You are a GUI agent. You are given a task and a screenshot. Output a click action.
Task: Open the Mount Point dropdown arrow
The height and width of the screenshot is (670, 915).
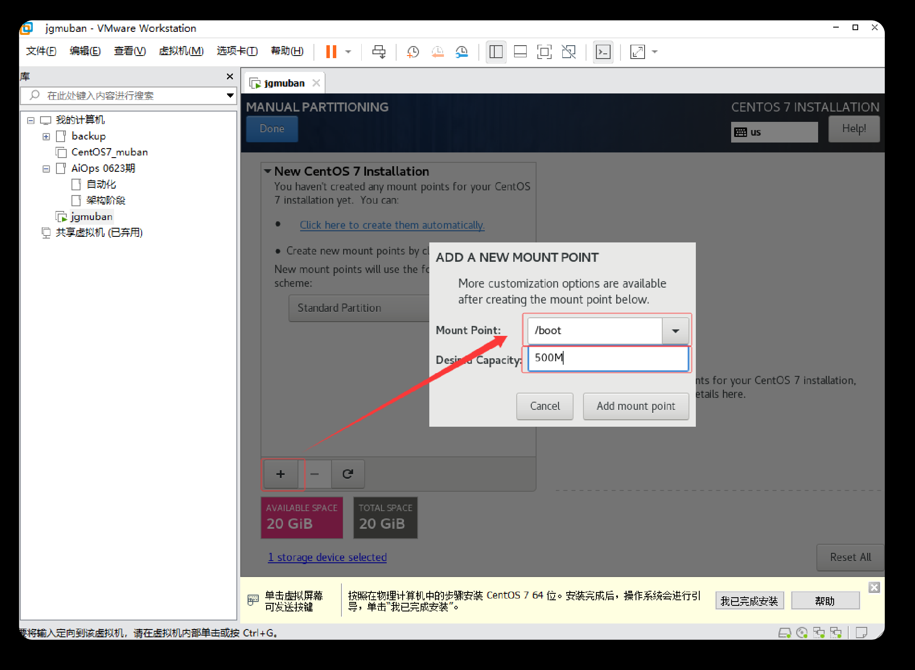point(675,331)
